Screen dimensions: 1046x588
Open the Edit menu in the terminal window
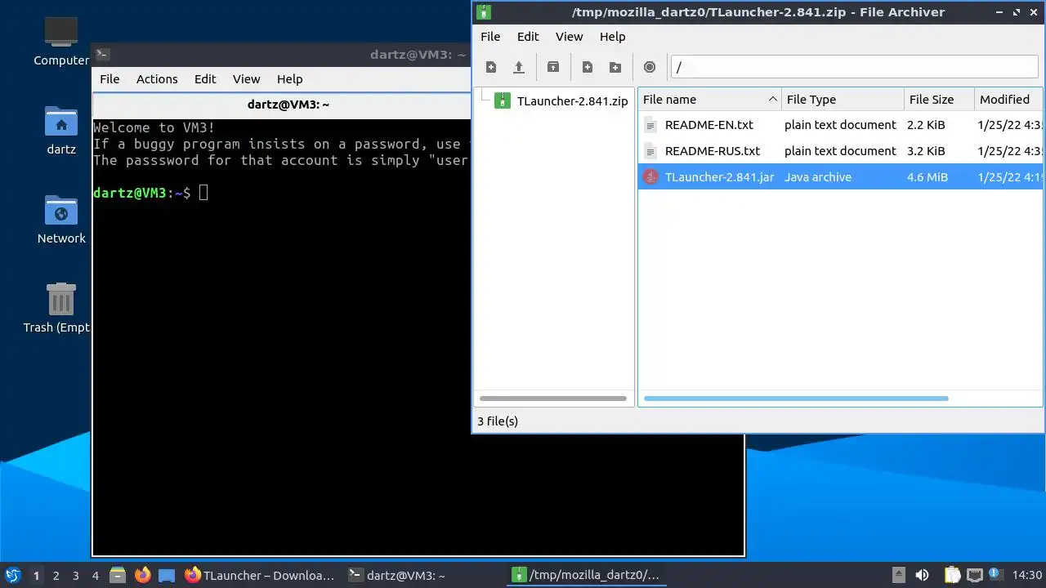(205, 79)
